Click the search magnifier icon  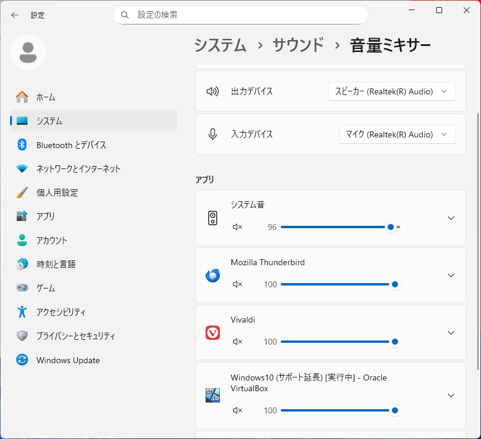pyautogui.click(x=125, y=15)
